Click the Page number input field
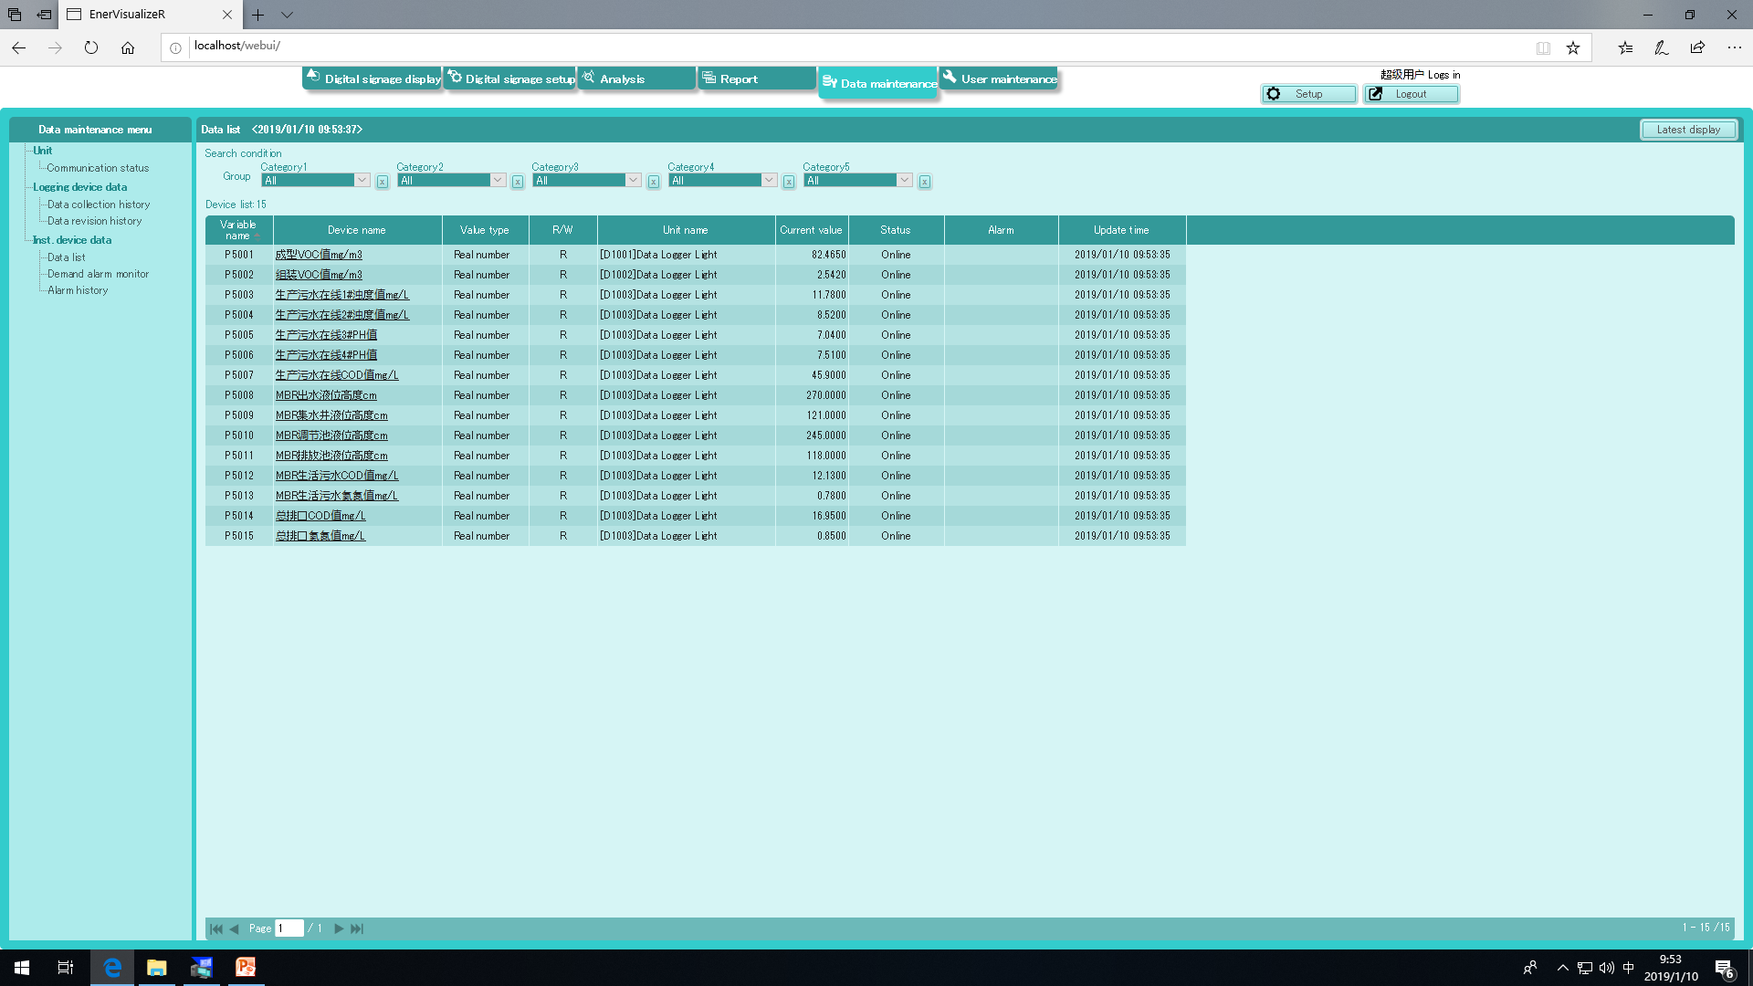Image resolution: width=1753 pixels, height=986 pixels. [289, 928]
